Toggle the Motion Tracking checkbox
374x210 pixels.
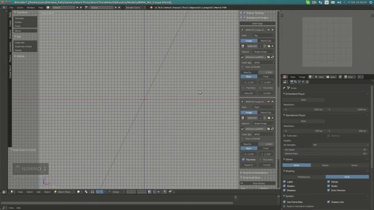point(244,13)
